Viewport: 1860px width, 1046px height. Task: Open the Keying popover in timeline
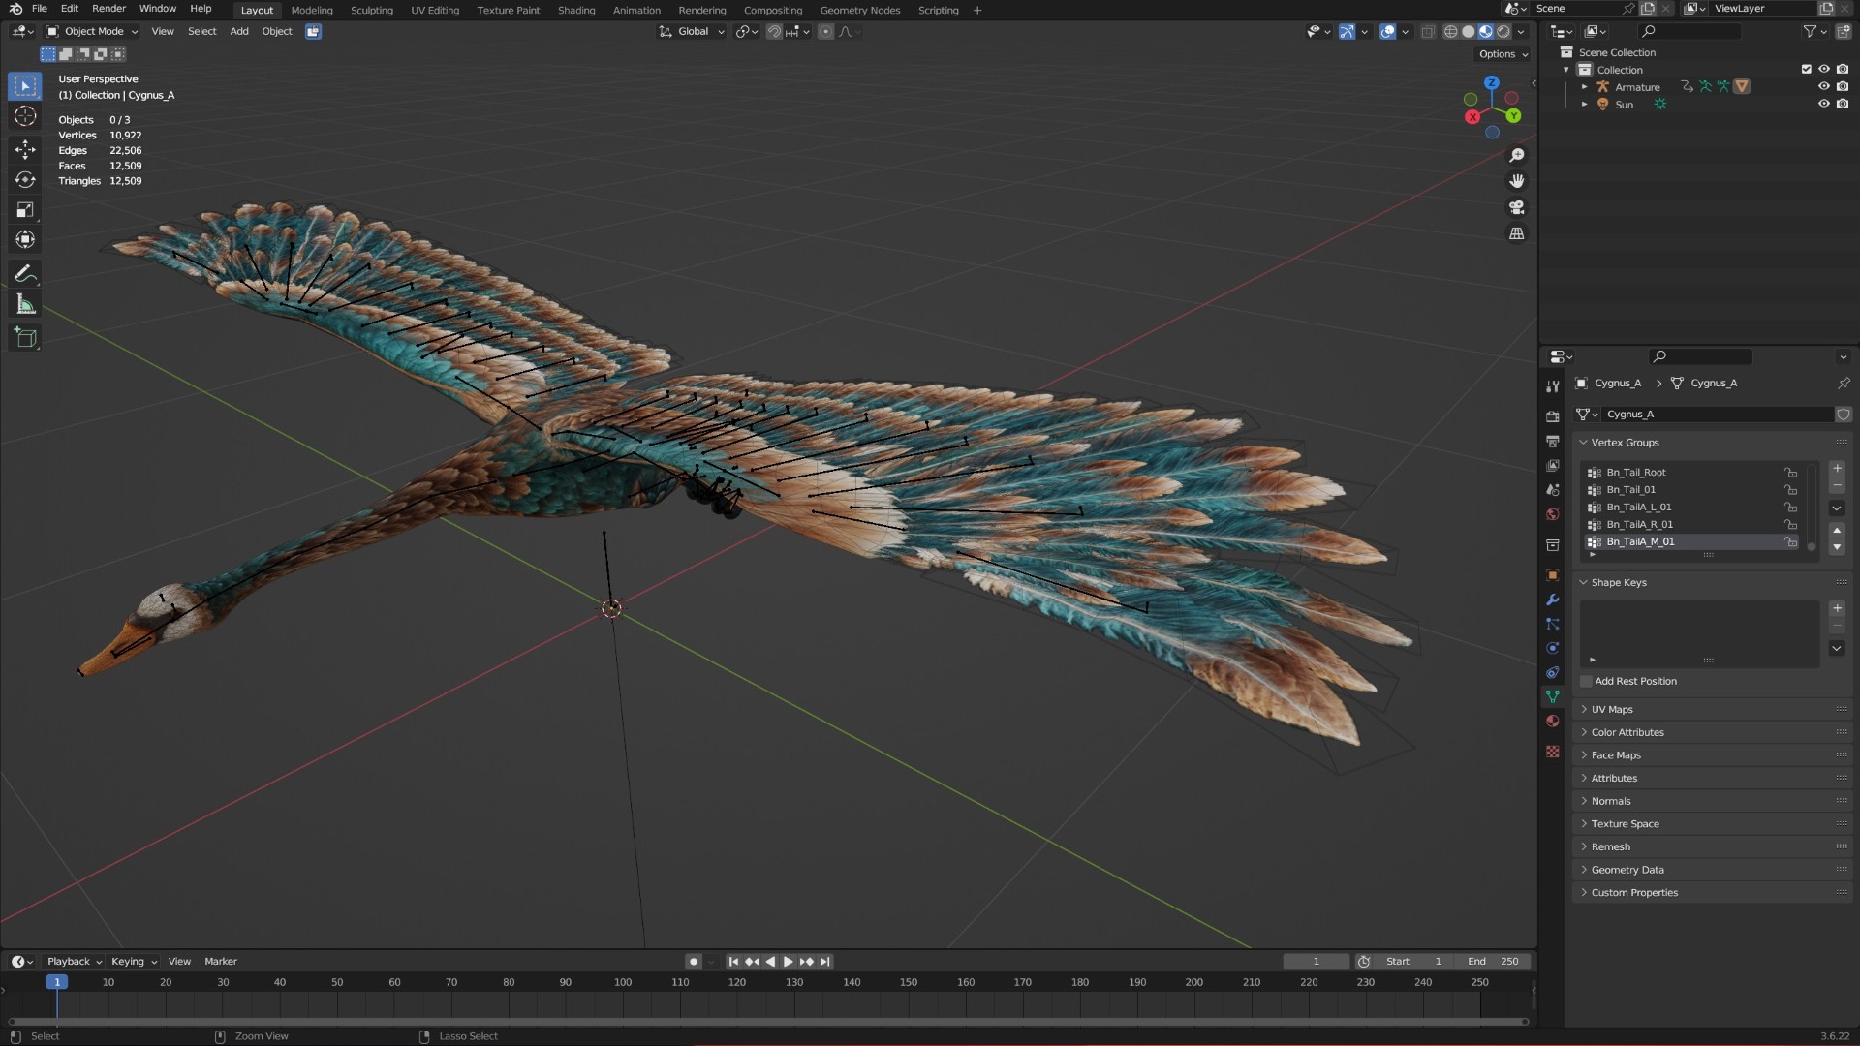(x=134, y=962)
